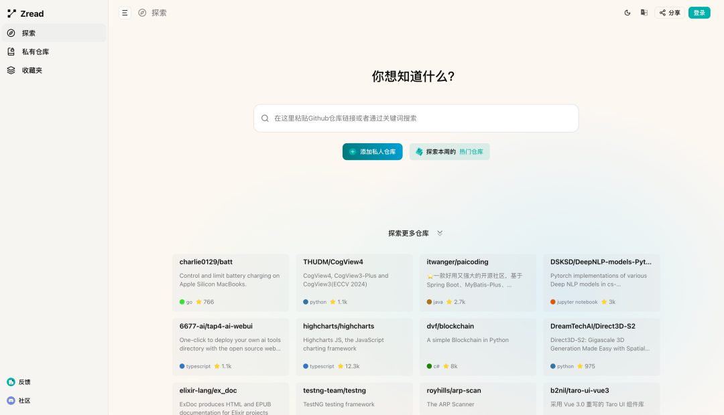The height and width of the screenshot is (415, 724).
Task: Collapse the explore more repositories arrow
Action: [440, 232]
